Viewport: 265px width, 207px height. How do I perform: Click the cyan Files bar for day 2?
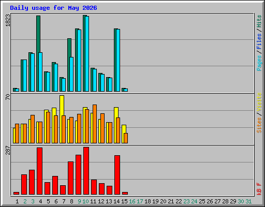pyautogui.click(x=25, y=76)
